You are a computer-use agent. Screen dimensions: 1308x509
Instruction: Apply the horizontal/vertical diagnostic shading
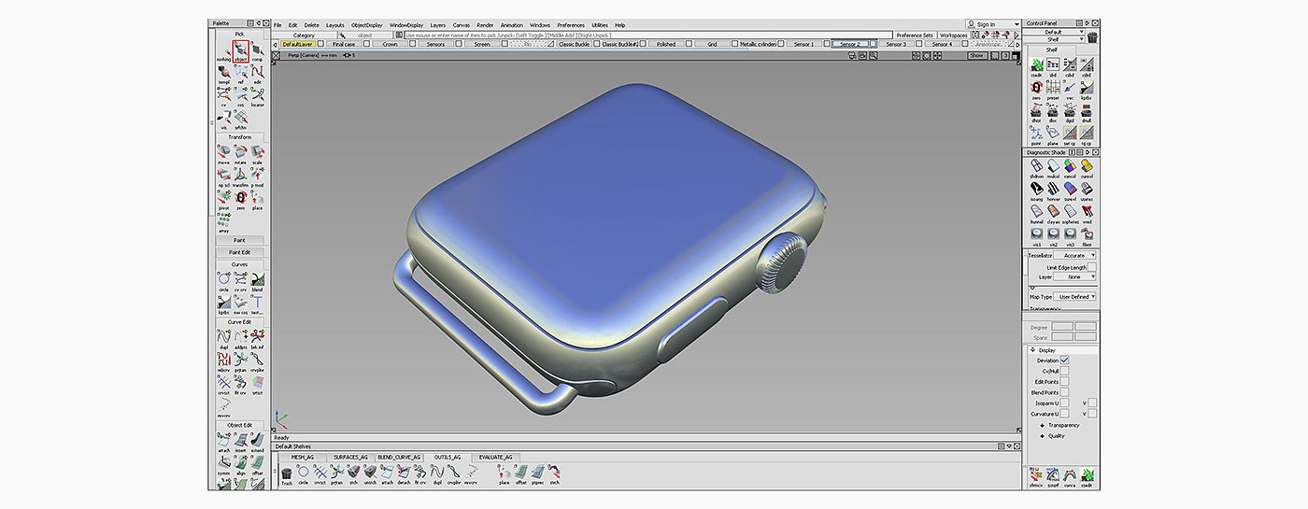pos(1053,189)
